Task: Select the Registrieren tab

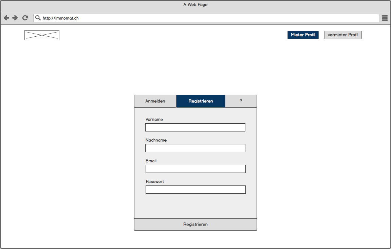Action: (201, 101)
